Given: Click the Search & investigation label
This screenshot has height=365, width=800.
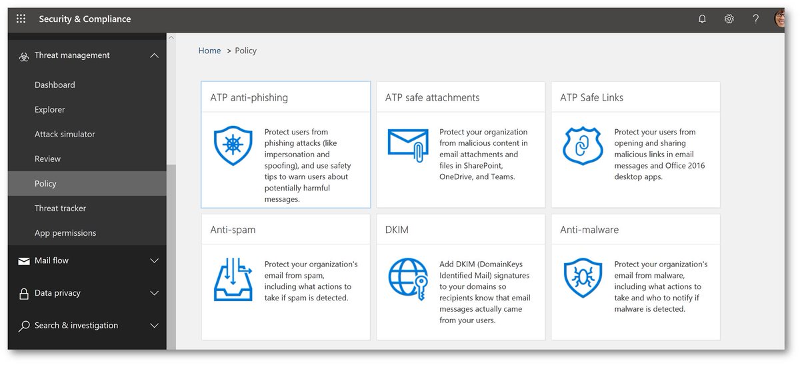Looking at the screenshot, I should click(x=76, y=326).
